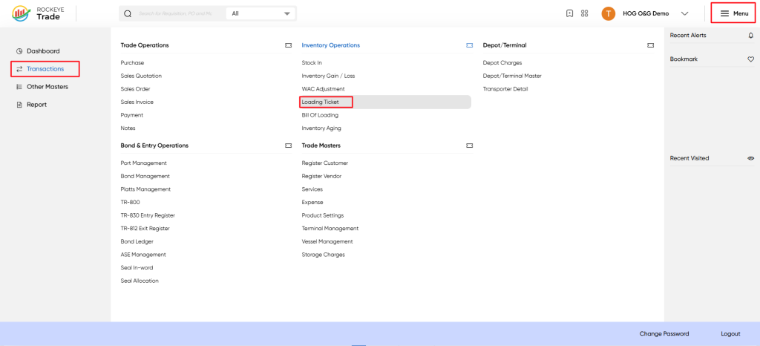Open Transporter Detail
This screenshot has width=760, height=346.
click(x=505, y=89)
